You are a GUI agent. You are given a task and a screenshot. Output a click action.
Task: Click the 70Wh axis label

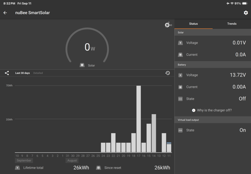pyautogui.click(x=9, y=86)
